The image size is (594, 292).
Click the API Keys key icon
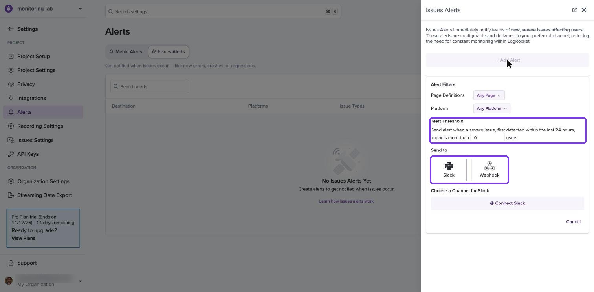[x=11, y=154]
